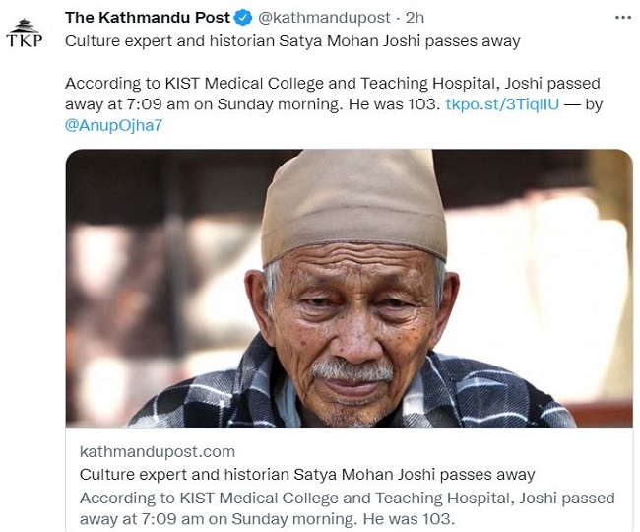Open The Kathmandu Post account name
This screenshot has width=640, height=532.
147,18
